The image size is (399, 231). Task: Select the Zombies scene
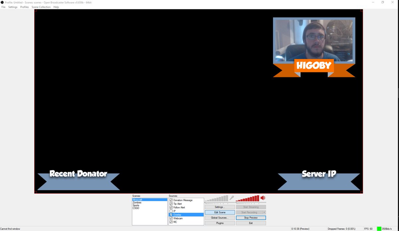(x=150, y=202)
